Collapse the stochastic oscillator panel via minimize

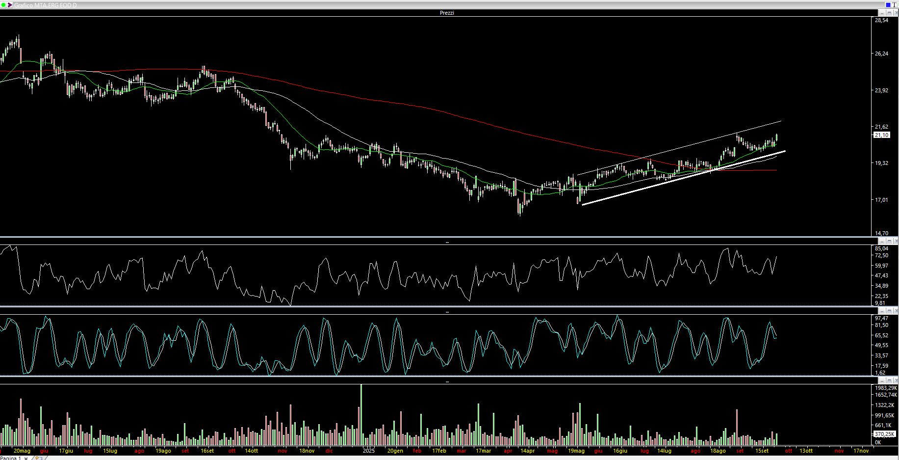pos(882,311)
